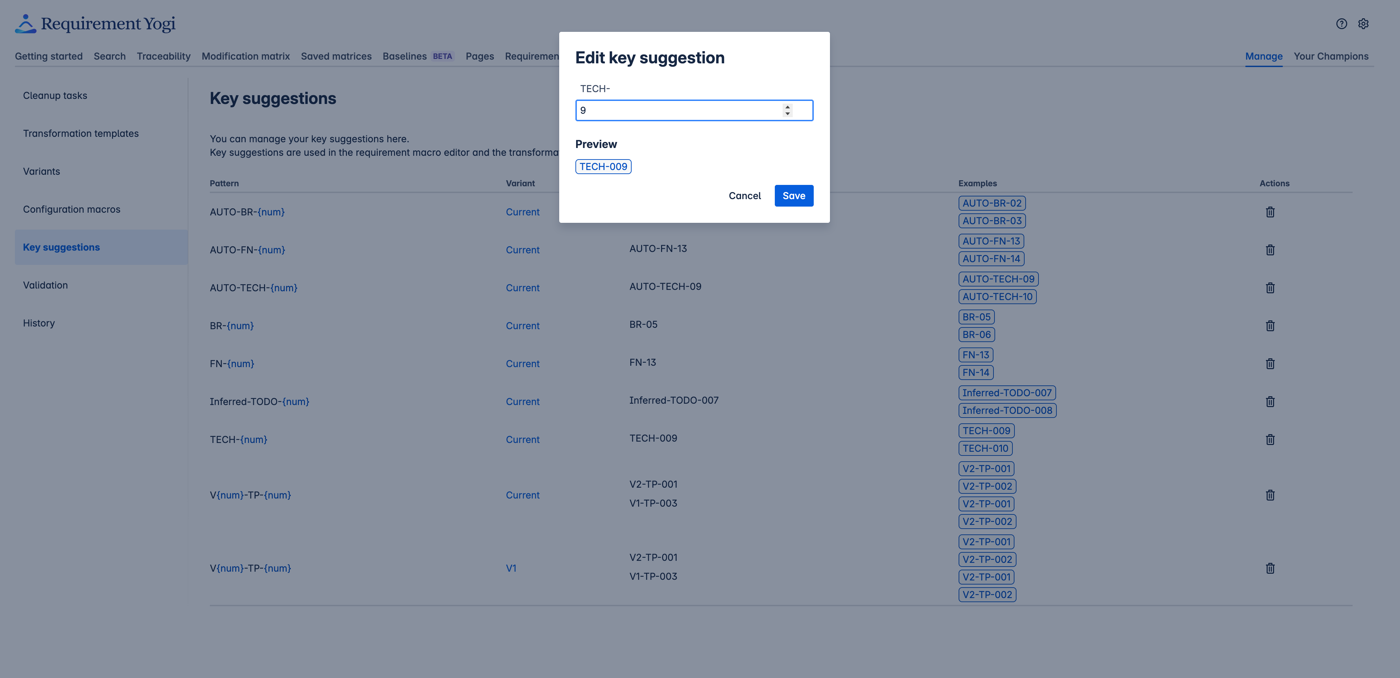Open the help question mark icon
Image resolution: width=1400 pixels, height=678 pixels.
point(1341,24)
